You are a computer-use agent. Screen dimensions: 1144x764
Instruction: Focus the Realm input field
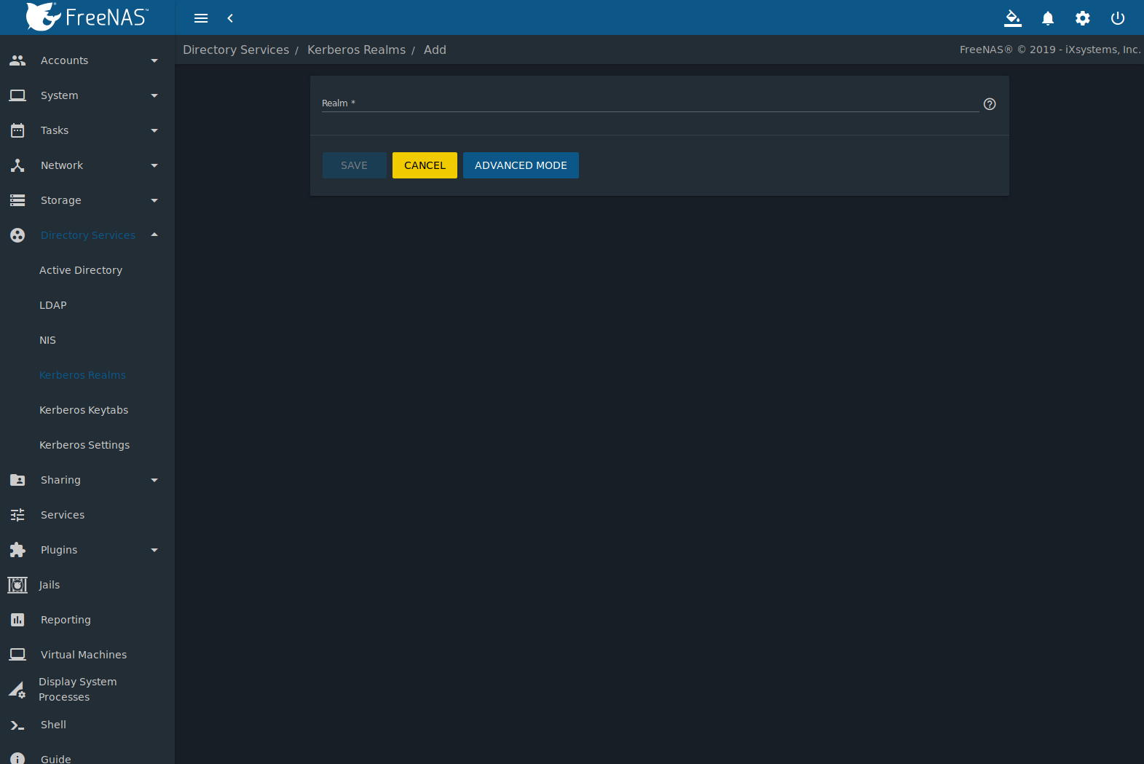point(650,103)
